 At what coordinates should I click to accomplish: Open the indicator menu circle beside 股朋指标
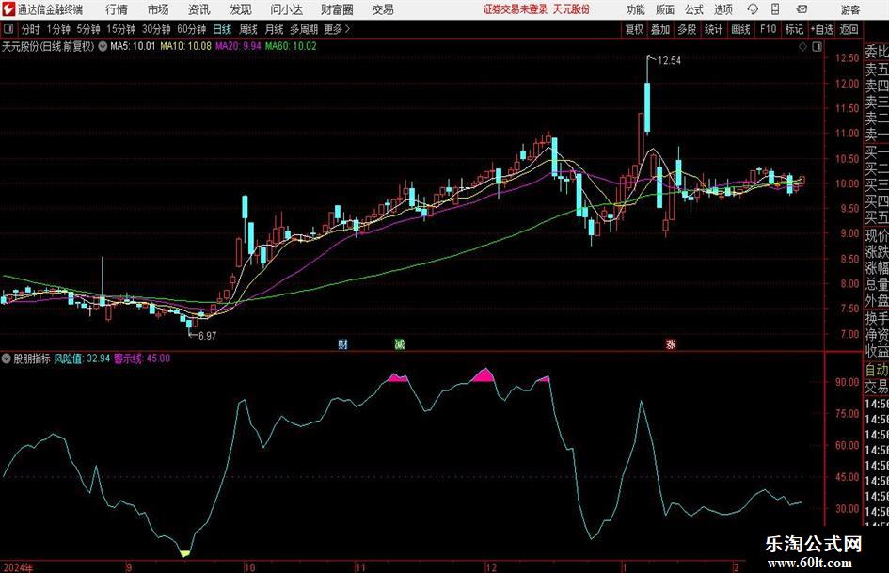(x=7, y=358)
